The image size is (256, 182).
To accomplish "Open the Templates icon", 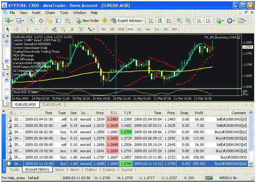I will [241, 21].
